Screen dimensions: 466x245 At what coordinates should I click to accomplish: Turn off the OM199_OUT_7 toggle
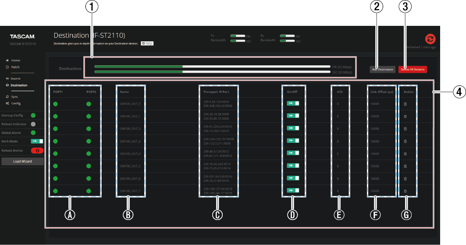tap(293, 190)
